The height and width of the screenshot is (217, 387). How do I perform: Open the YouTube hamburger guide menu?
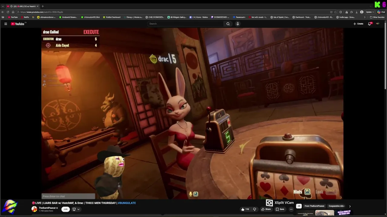coord(5,24)
